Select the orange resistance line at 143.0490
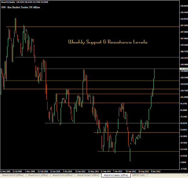Image resolution: width=188 pixels, height=178 pixels. 109,69
